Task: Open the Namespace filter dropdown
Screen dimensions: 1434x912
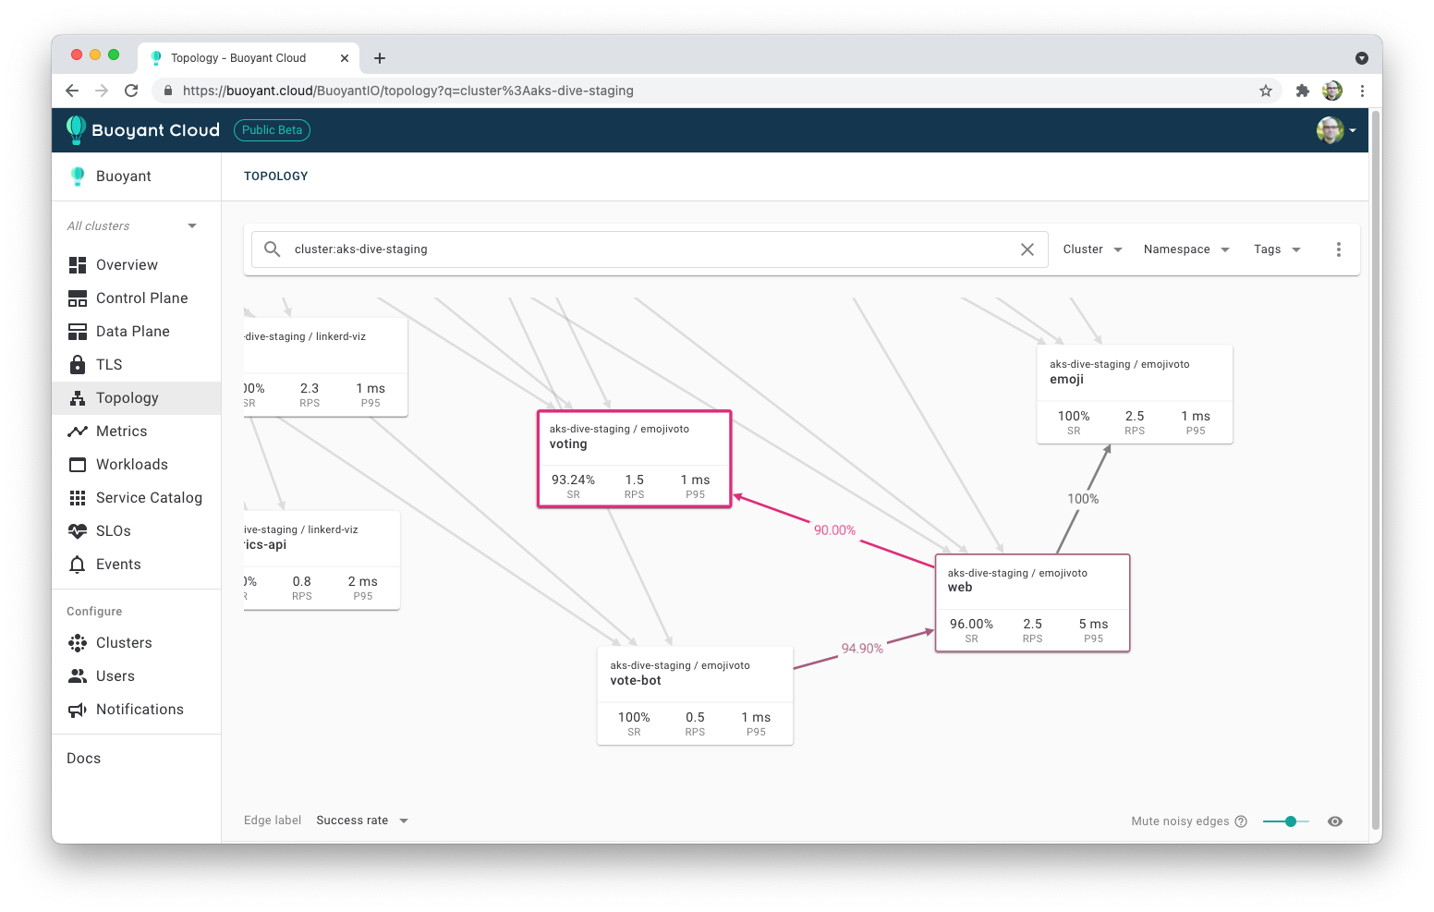Action: point(1185,249)
